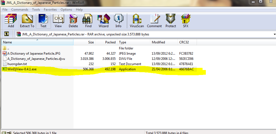Maximize the WinRAR window
Viewport: 276px width, 134px height.
[x=261, y=2]
